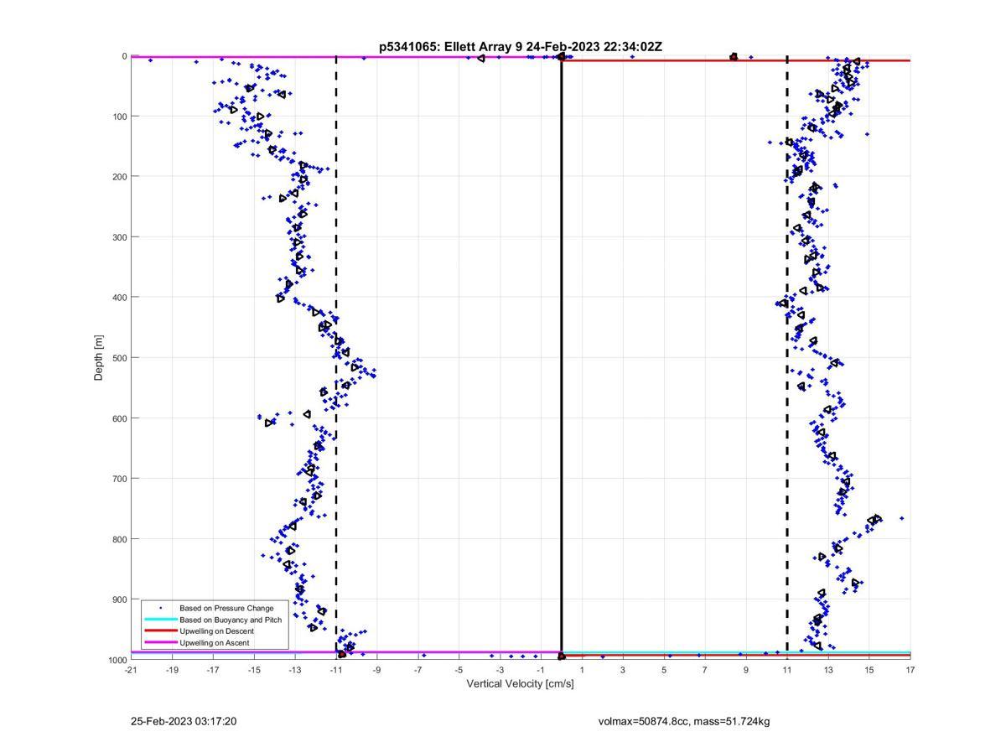Click x-axis tick label '-11'
This screenshot has width=1006, height=742.
(x=336, y=670)
